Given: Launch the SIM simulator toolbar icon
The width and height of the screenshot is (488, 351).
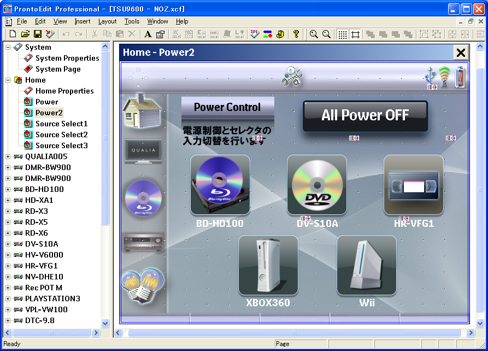Looking at the screenshot, I should (x=255, y=34).
